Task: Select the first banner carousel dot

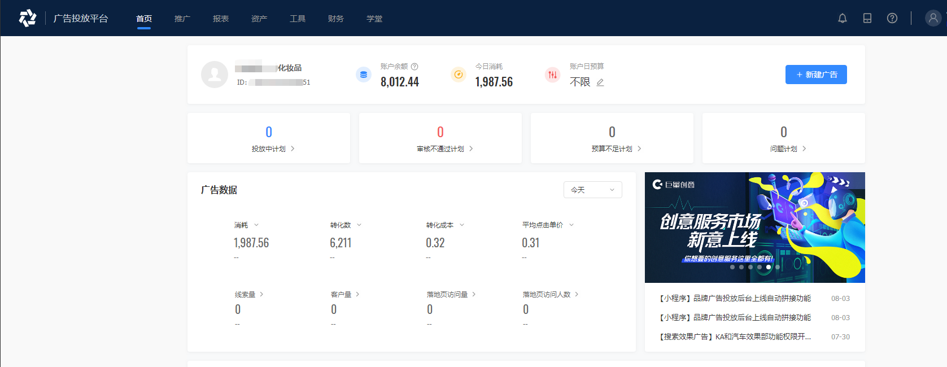Action: click(732, 267)
